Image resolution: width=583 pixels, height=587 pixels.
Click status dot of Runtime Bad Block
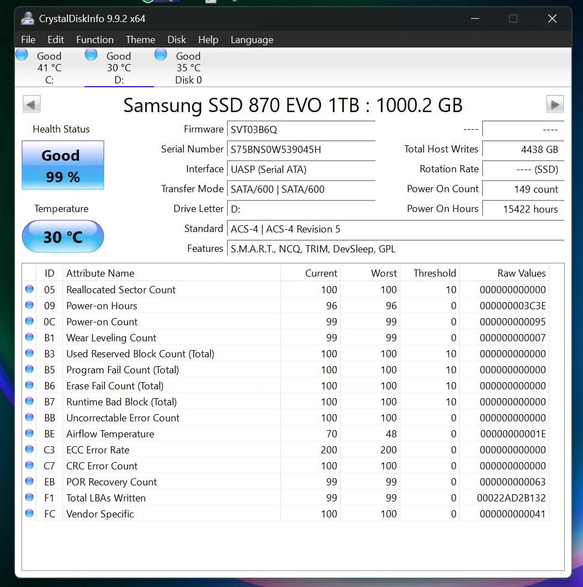click(29, 401)
